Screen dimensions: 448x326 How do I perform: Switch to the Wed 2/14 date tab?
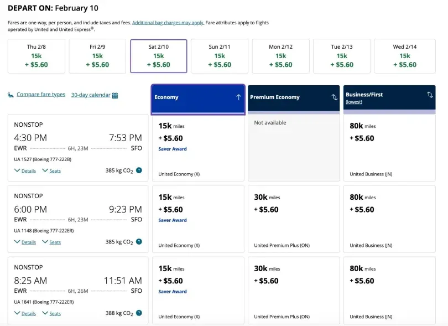tap(404, 56)
